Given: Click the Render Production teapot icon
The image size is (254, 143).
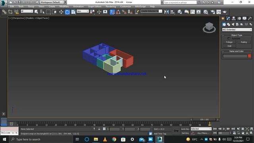Looking at the screenshot, I should click(225, 12).
